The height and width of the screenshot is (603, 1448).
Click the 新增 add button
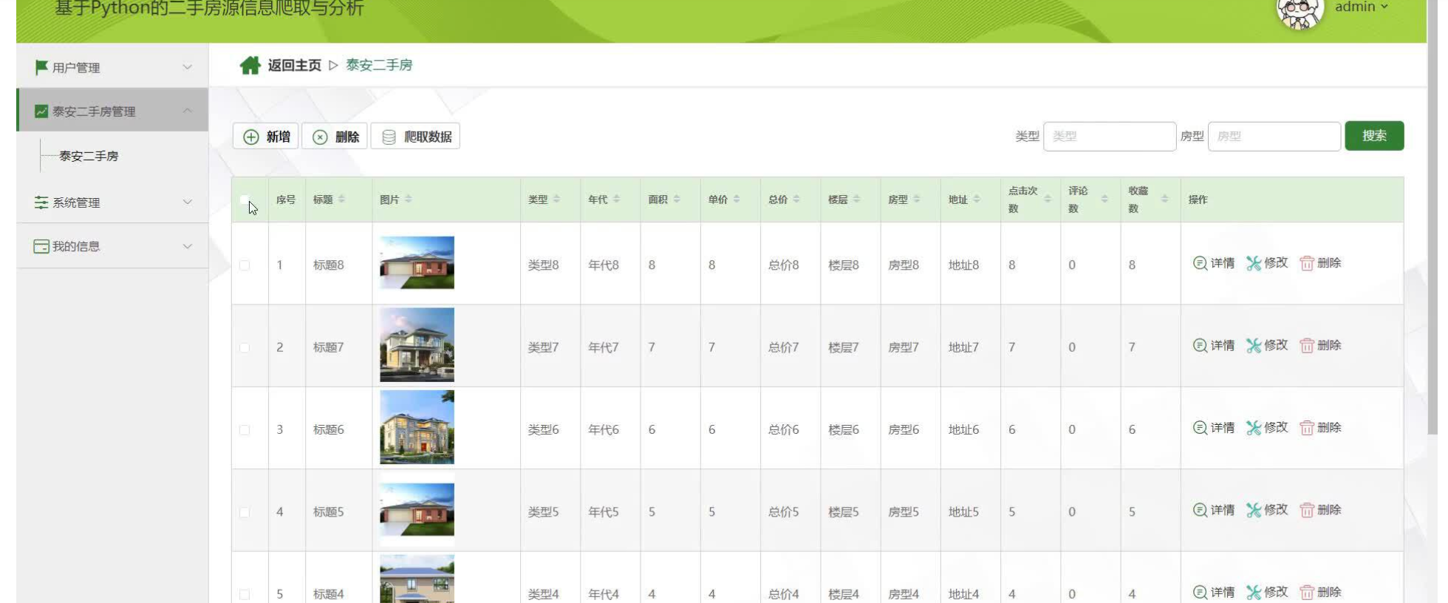tap(266, 137)
